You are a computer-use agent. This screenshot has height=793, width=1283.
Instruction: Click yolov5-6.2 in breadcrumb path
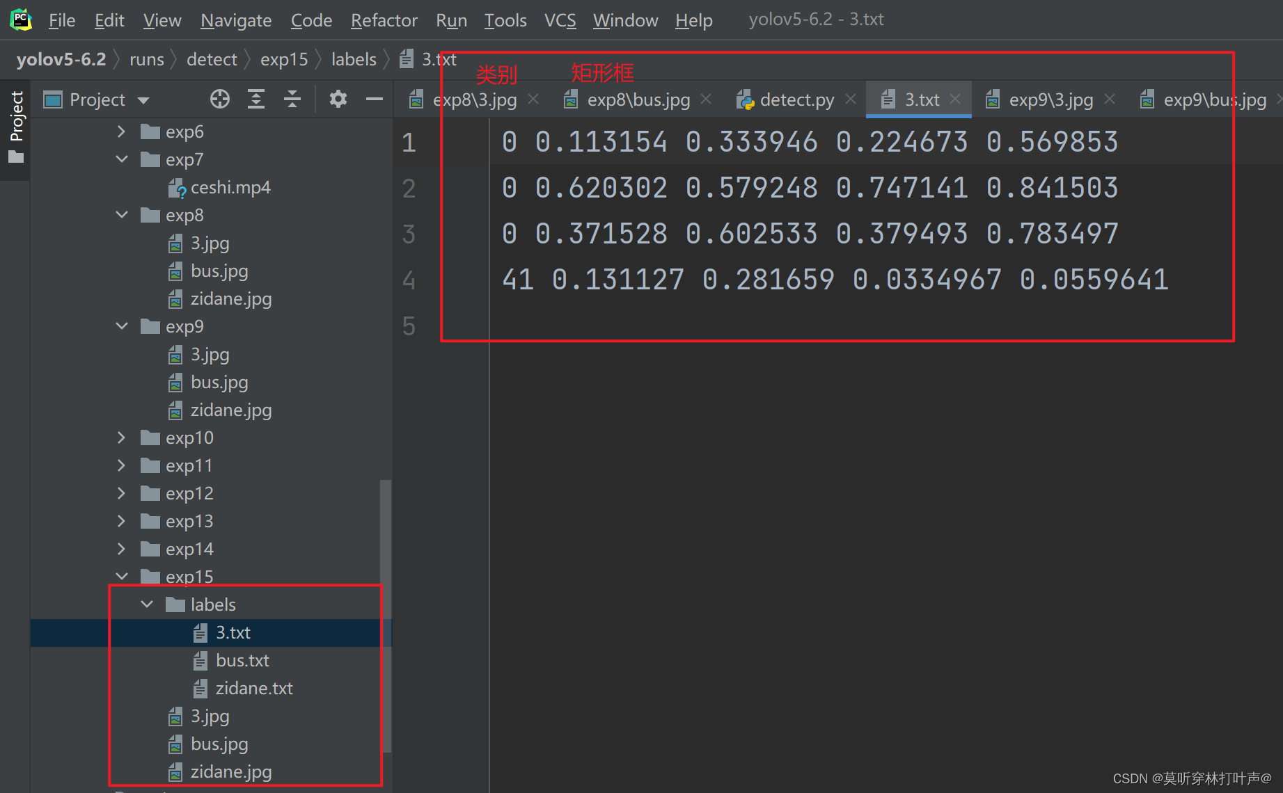tap(61, 59)
